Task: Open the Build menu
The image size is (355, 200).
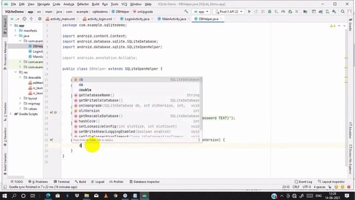Action: pyautogui.click(x=95, y=4)
